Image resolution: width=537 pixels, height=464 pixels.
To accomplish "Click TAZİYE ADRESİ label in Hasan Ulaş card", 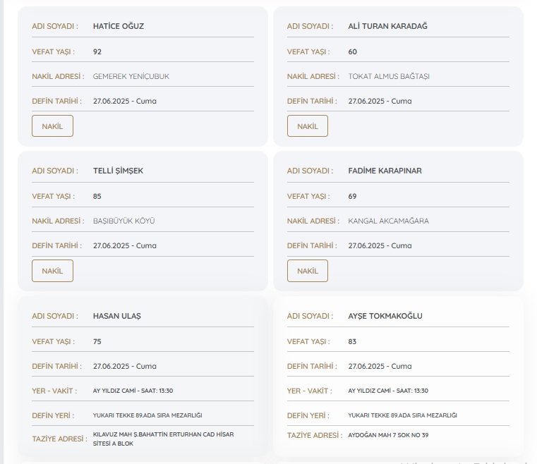I will 59,439.
